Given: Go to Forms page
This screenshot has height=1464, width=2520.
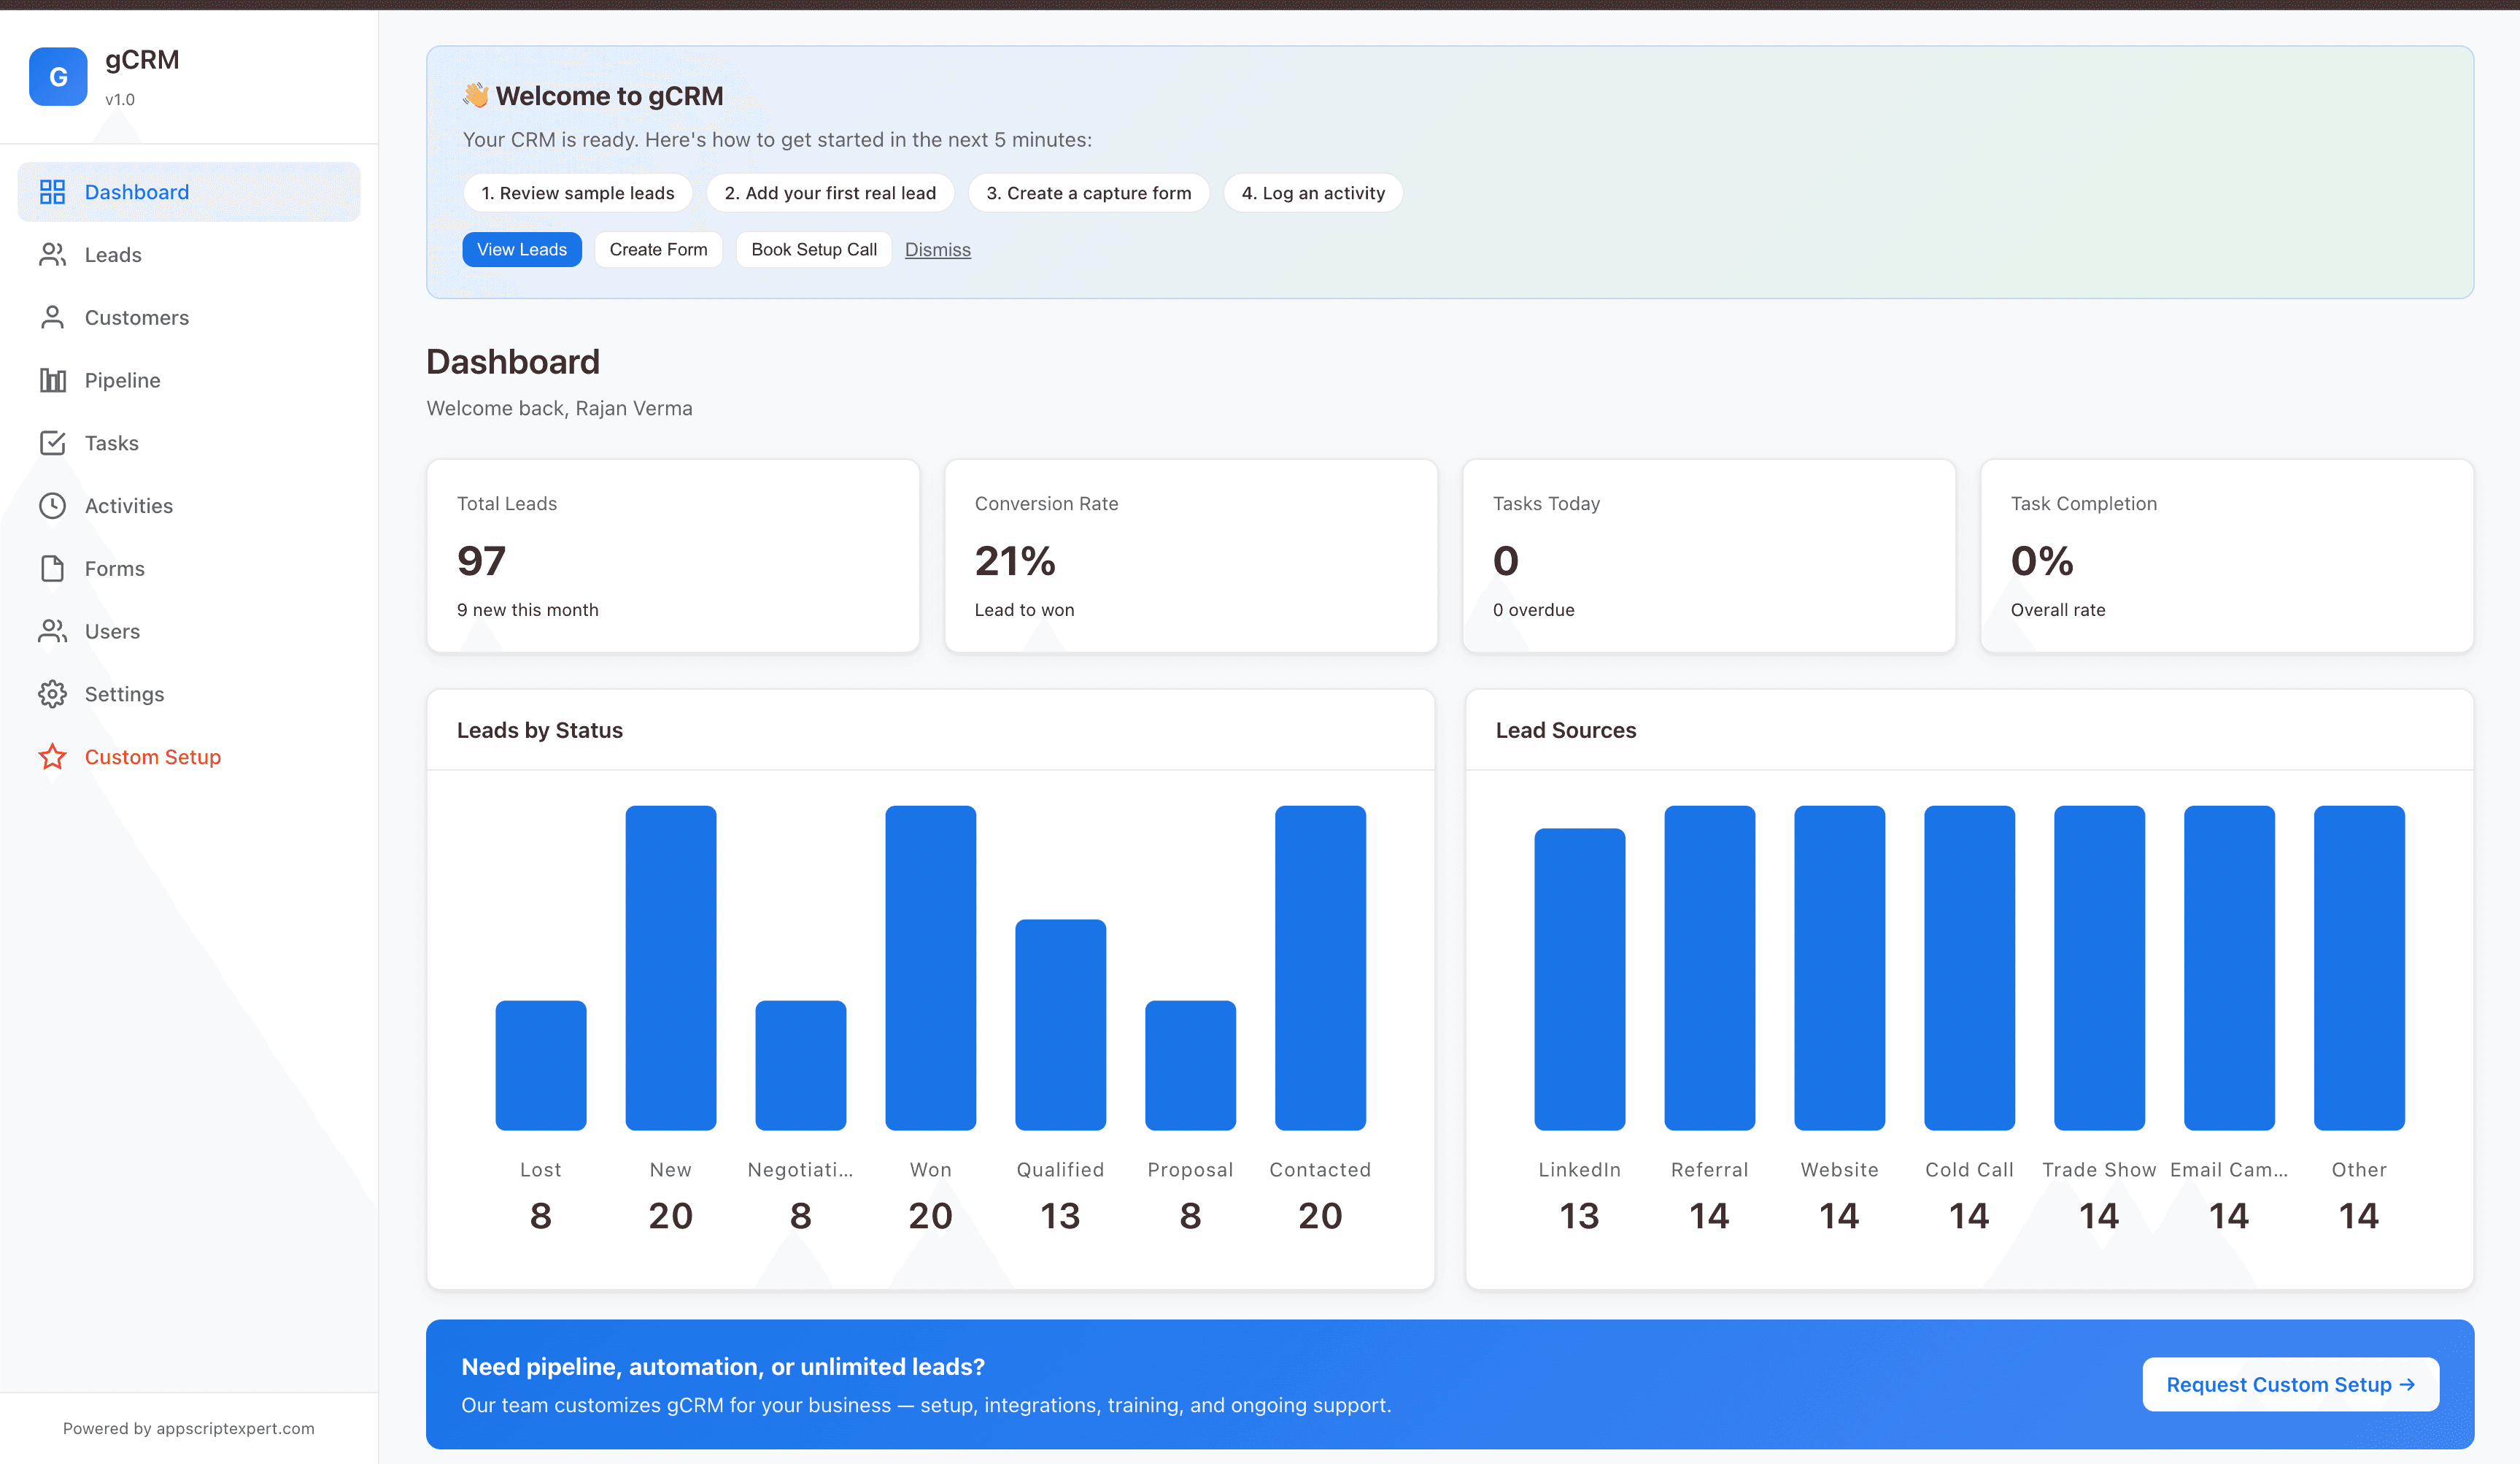Looking at the screenshot, I should pos(189,568).
